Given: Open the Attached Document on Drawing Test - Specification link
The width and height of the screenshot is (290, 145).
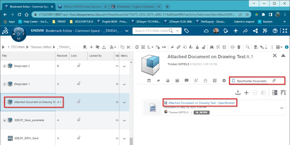Looking at the screenshot, I should tap(201, 103).
